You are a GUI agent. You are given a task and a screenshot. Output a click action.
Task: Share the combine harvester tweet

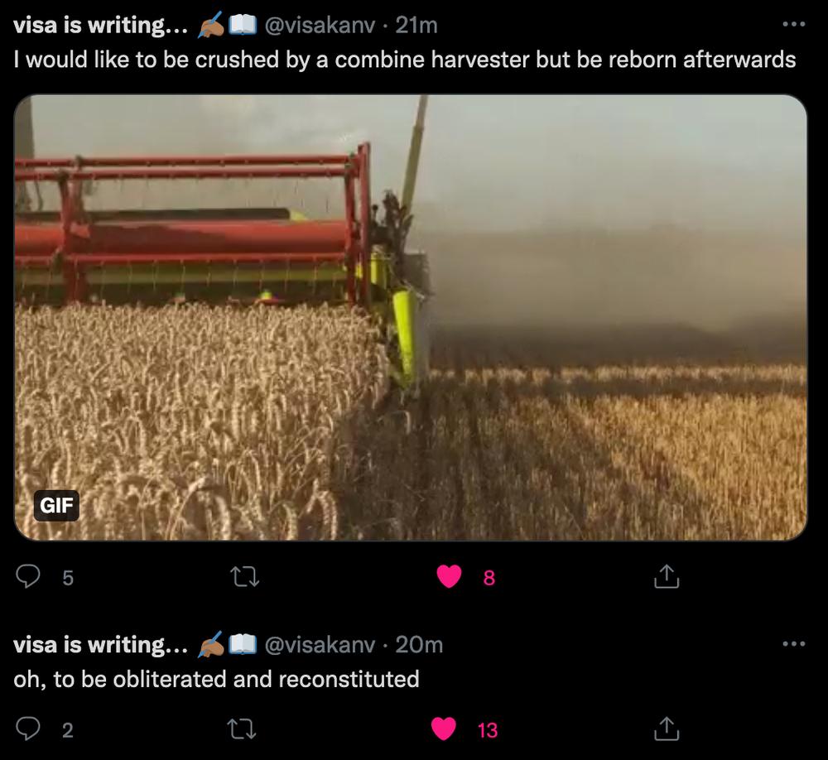click(x=667, y=576)
